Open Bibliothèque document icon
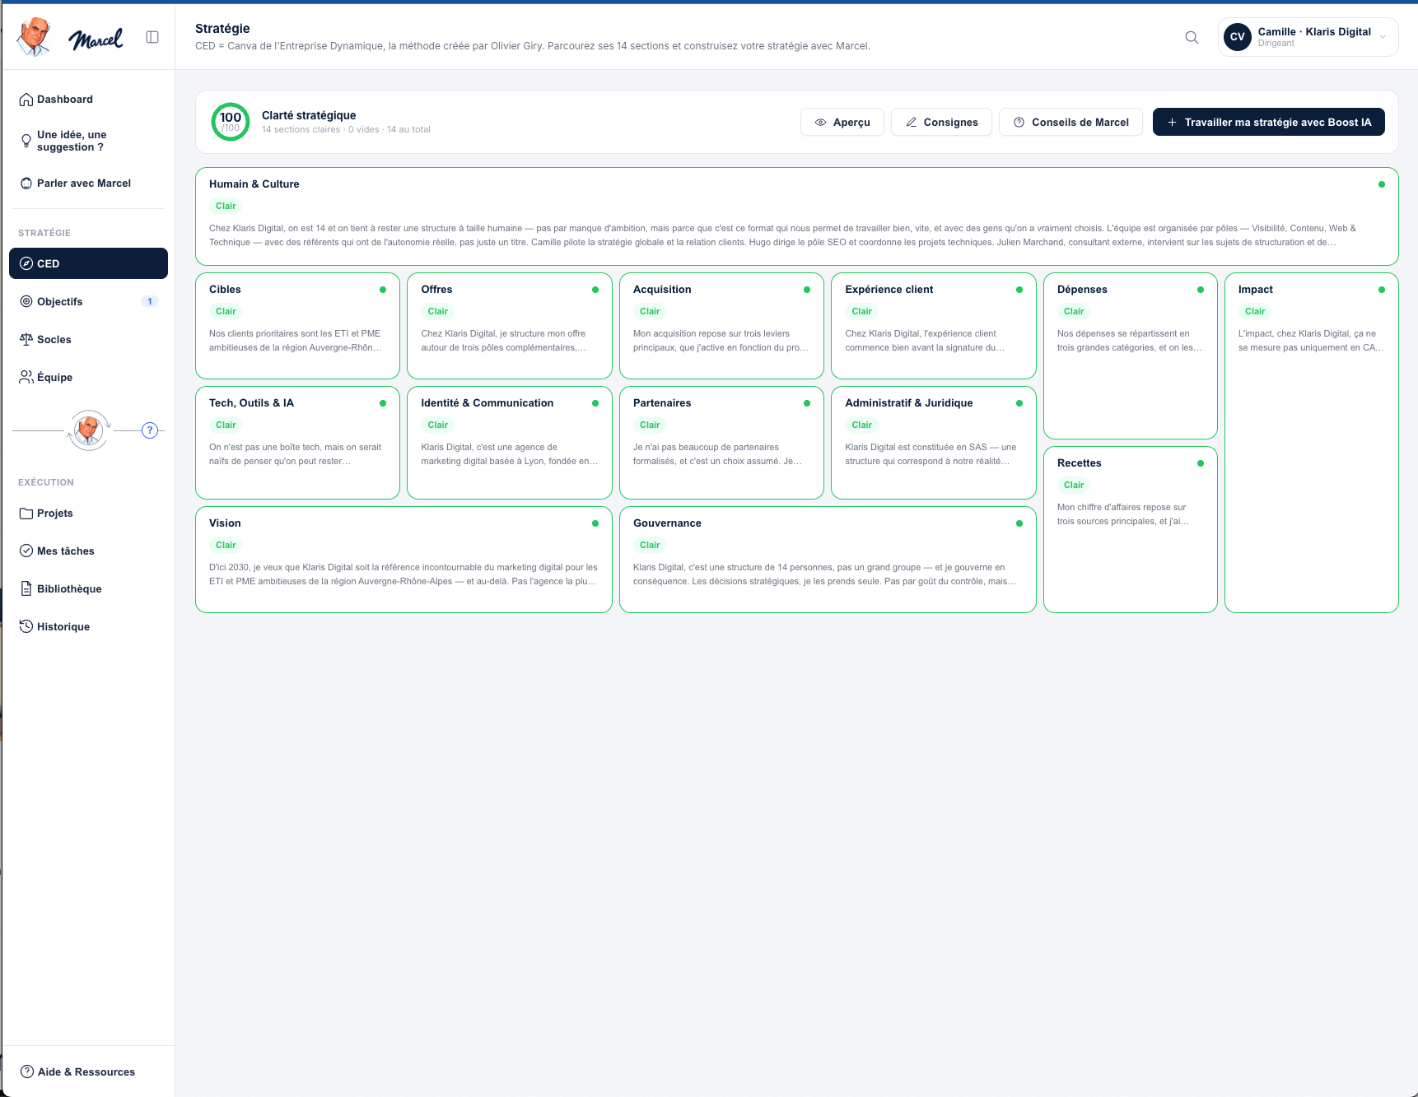 26,588
